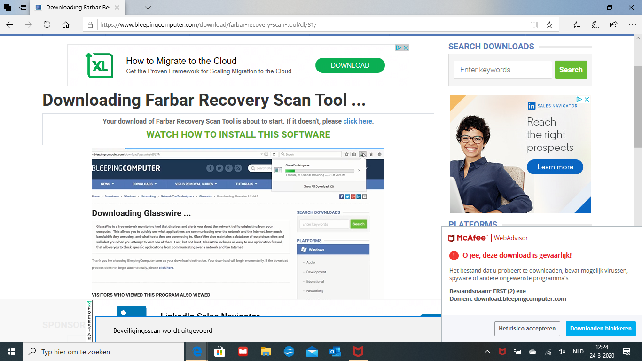Open Outlook from taskbar
The width and height of the screenshot is (642, 361).
(335, 352)
